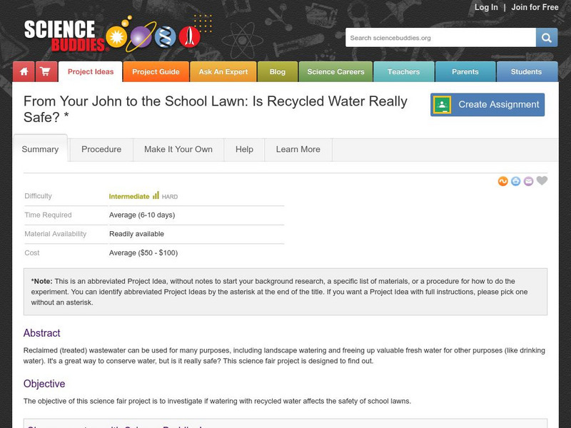The image size is (571, 428).
Task: Click the Join for Free link
Action: point(535,8)
